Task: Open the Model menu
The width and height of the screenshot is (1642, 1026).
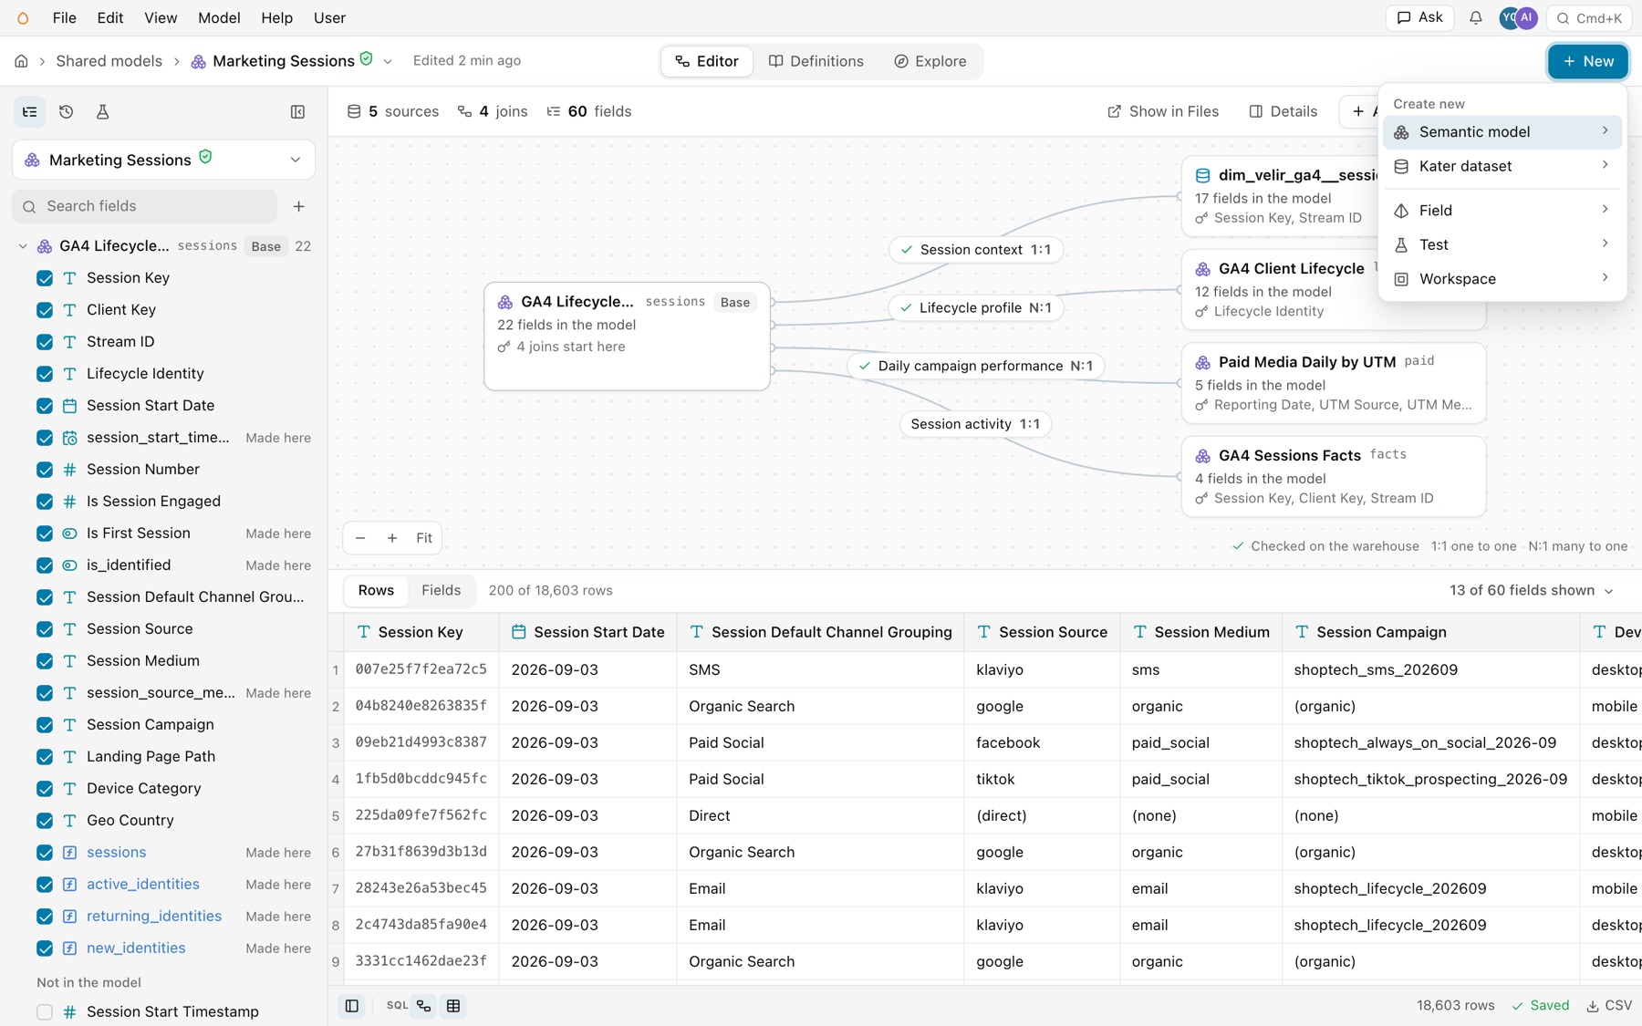Action: [219, 18]
